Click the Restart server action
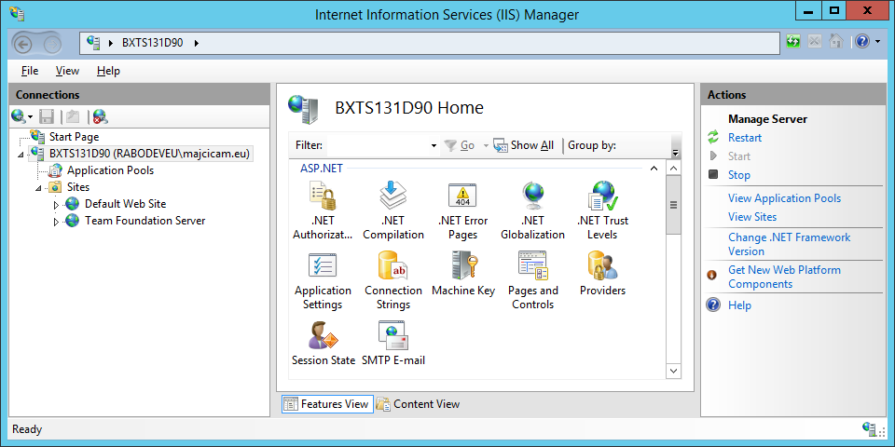Image resolution: width=895 pixels, height=447 pixels. click(745, 138)
